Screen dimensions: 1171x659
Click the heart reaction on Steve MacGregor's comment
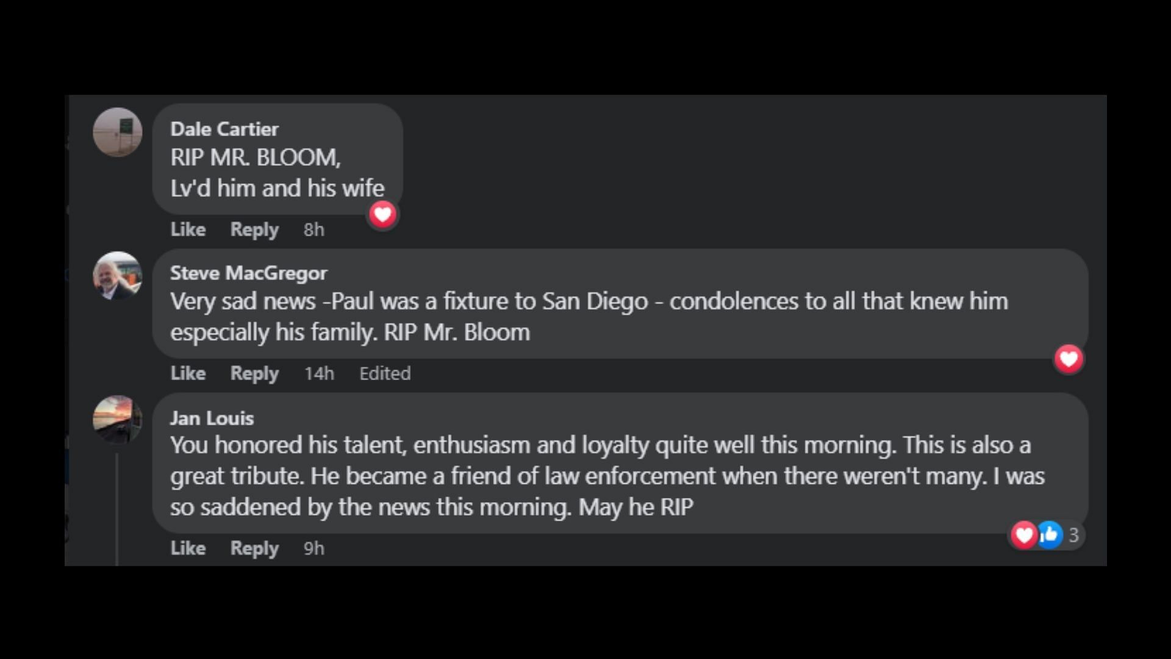point(1069,359)
